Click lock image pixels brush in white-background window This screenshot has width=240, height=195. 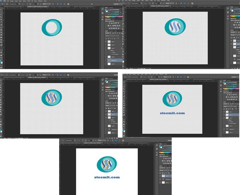[x=165, y=173]
